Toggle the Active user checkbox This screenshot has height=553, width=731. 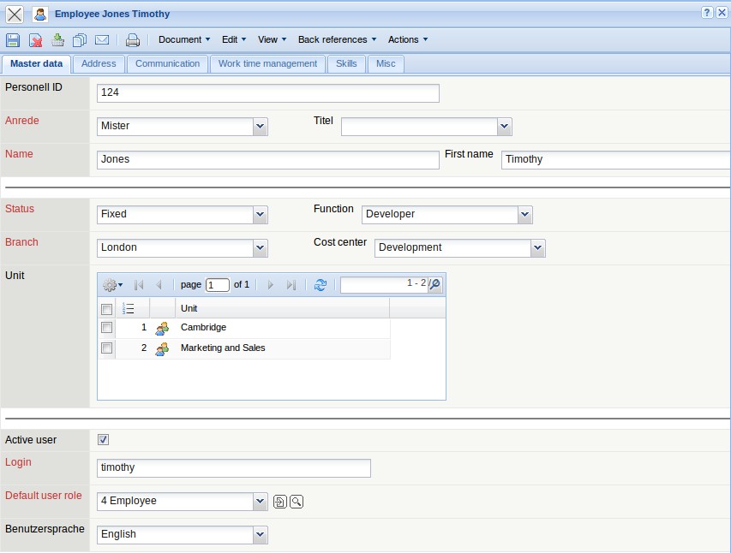coord(104,440)
